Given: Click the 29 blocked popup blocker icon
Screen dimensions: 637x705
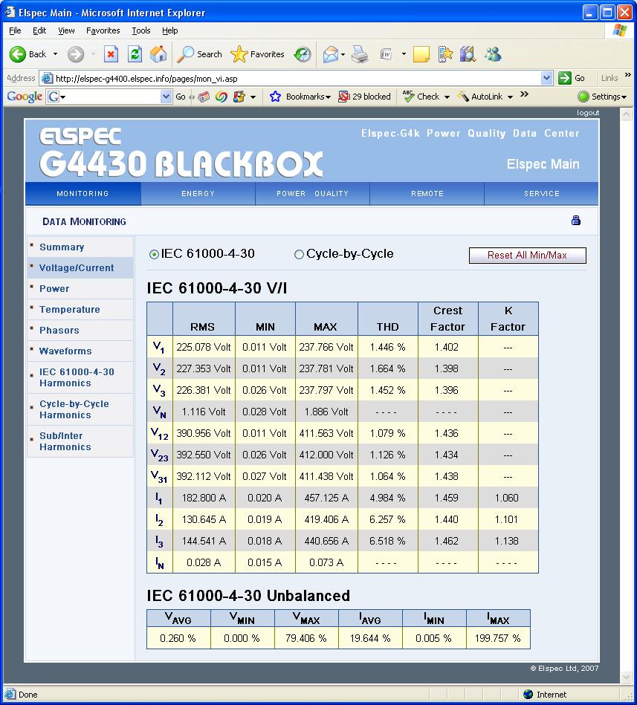Looking at the screenshot, I should click(x=343, y=97).
